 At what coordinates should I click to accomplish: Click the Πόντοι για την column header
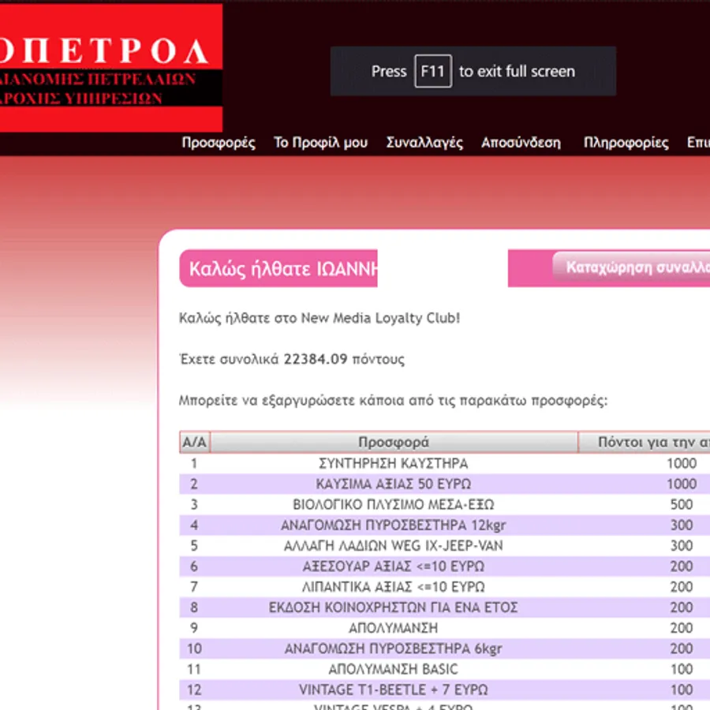pos(645,442)
